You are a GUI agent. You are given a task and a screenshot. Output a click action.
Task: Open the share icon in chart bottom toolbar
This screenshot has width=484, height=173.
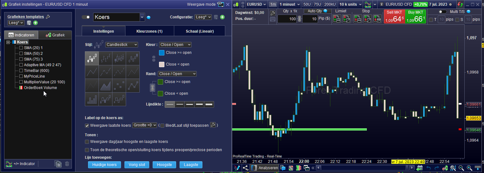[245, 168]
